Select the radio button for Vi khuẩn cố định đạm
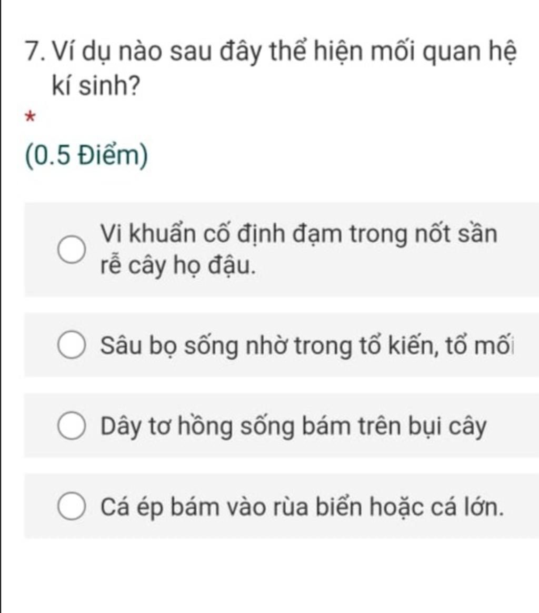 (x=72, y=250)
